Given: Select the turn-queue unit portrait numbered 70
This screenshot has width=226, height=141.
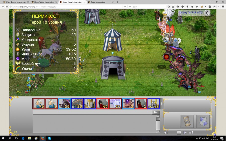Looking at the screenshot, I should [39, 104].
